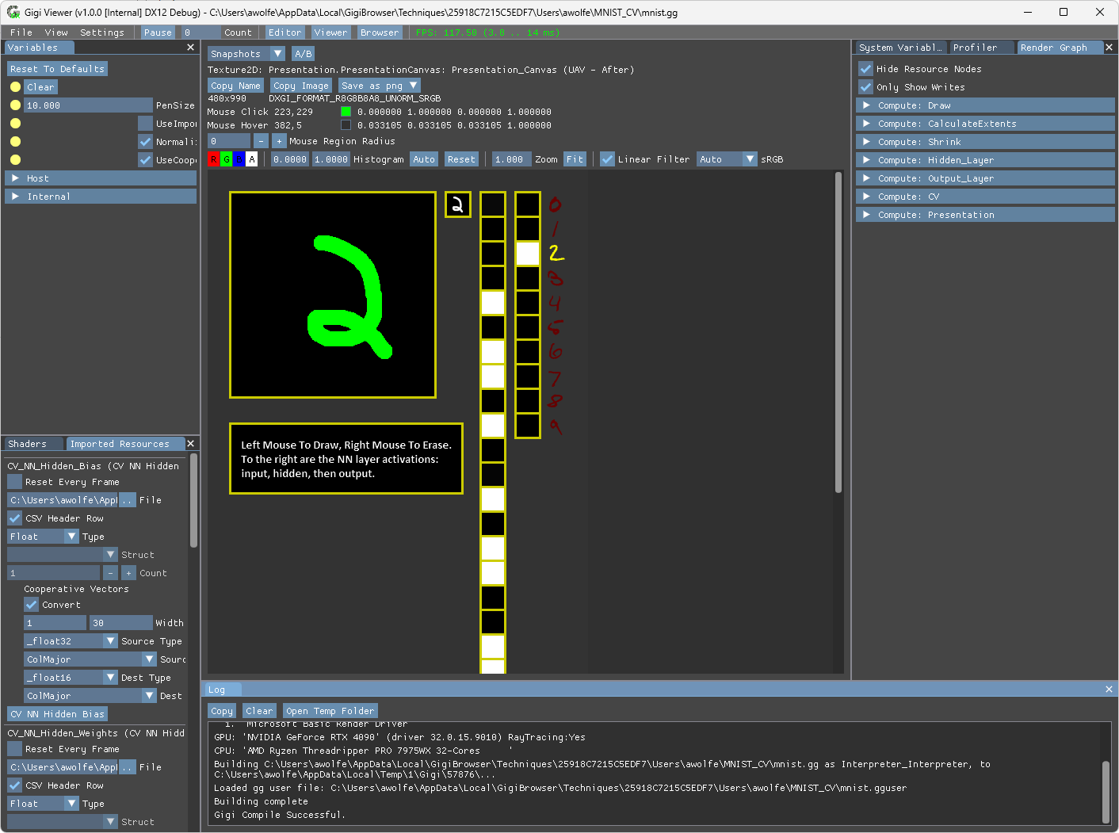
Task: Click the file browse '..' button for CV_NN_Hidden_Bias
Action: [x=127, y=500]
